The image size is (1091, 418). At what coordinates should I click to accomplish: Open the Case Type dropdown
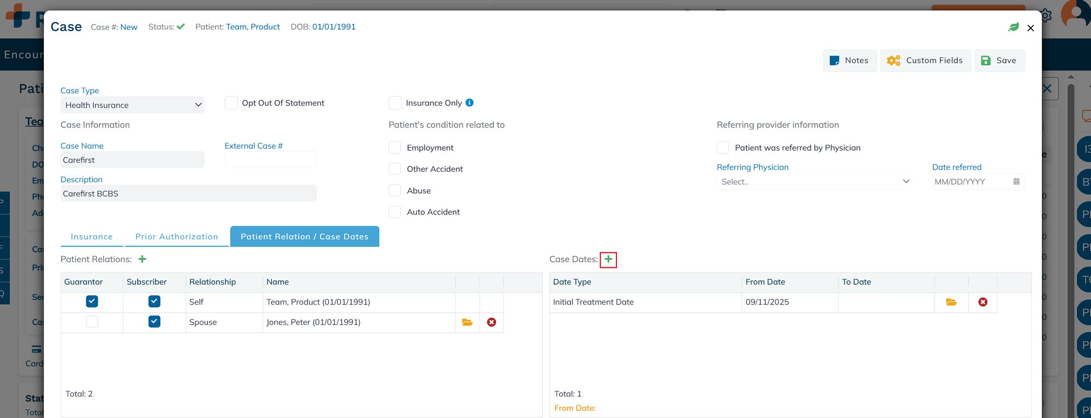(132, 105)
